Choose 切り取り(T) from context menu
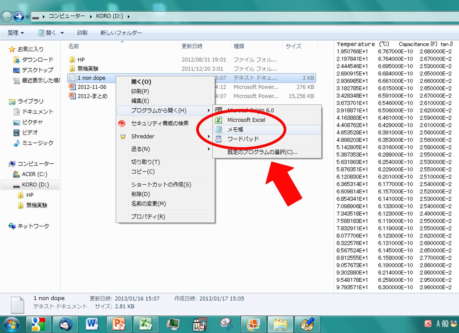 click(x=145, y=162)
